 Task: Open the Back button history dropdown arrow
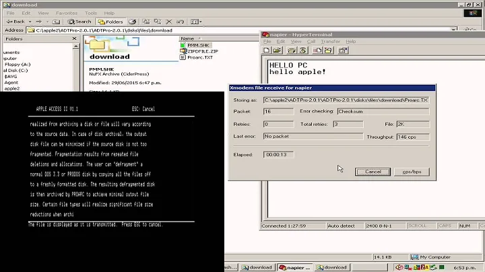pos(30,22)
